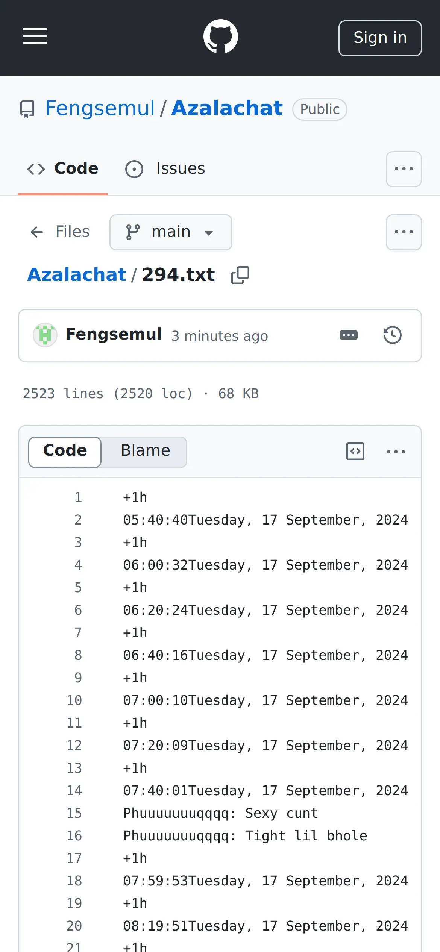Copy file path with the copy icon
This screenshot has width=440, height=952.
(240, 275)
